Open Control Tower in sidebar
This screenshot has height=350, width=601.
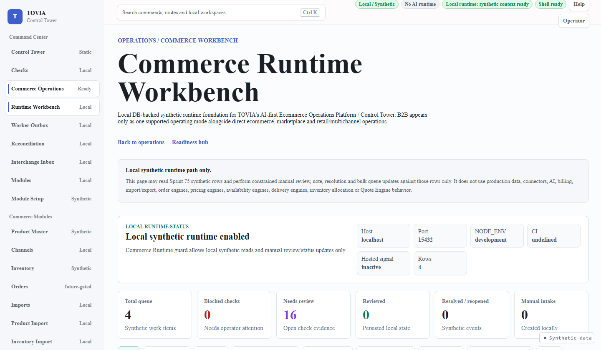coord(52,52)
